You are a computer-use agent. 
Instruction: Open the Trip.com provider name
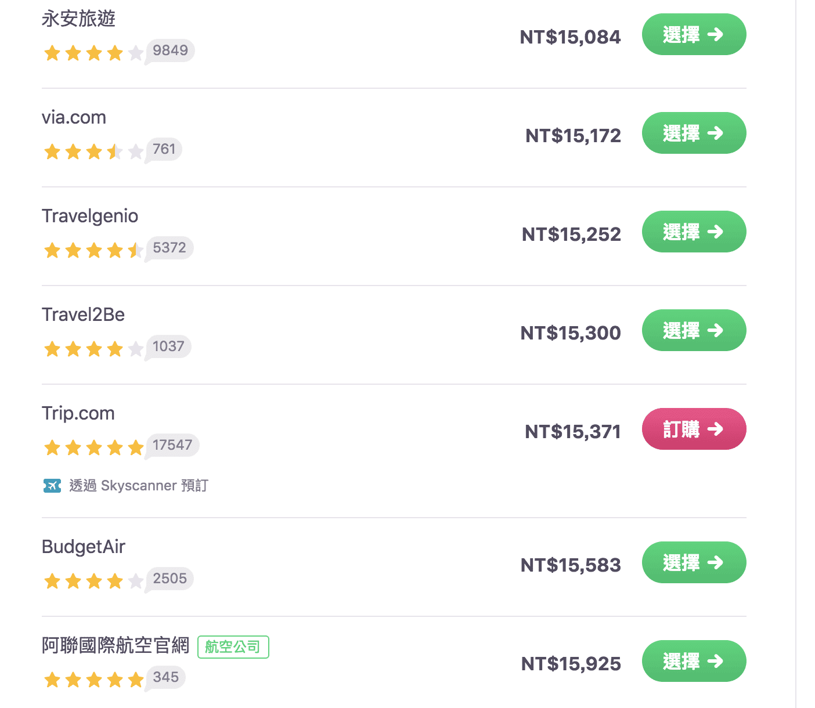tap(78, 413)
